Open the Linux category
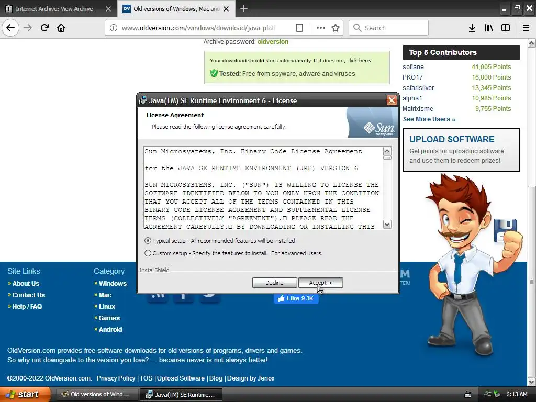Image resolution: width=536 pixels, height=402 pixels. 107,307
